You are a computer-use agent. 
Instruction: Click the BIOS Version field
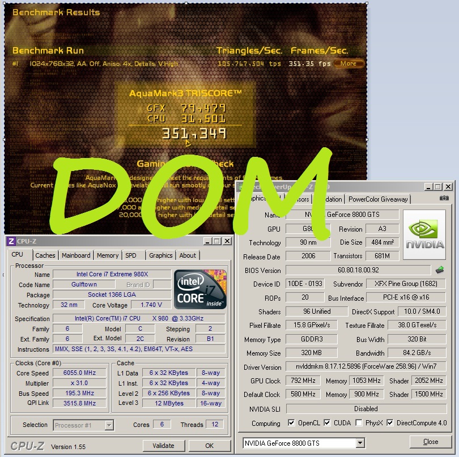coord(358,270)
